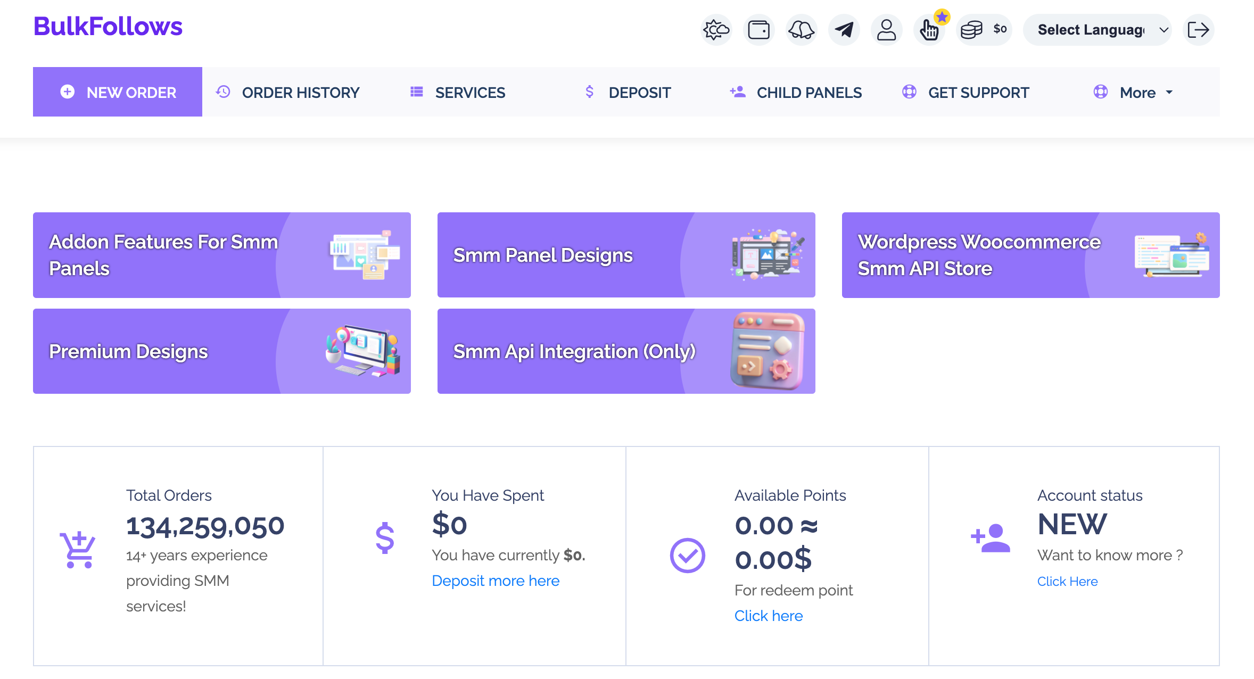This screenshot has height=679, width=1254.
Task: Click 'Click here' to redeem points
Action: coord(768,616)
